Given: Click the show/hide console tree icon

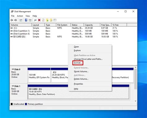Looking at the screenshot, I should point(21,20).
